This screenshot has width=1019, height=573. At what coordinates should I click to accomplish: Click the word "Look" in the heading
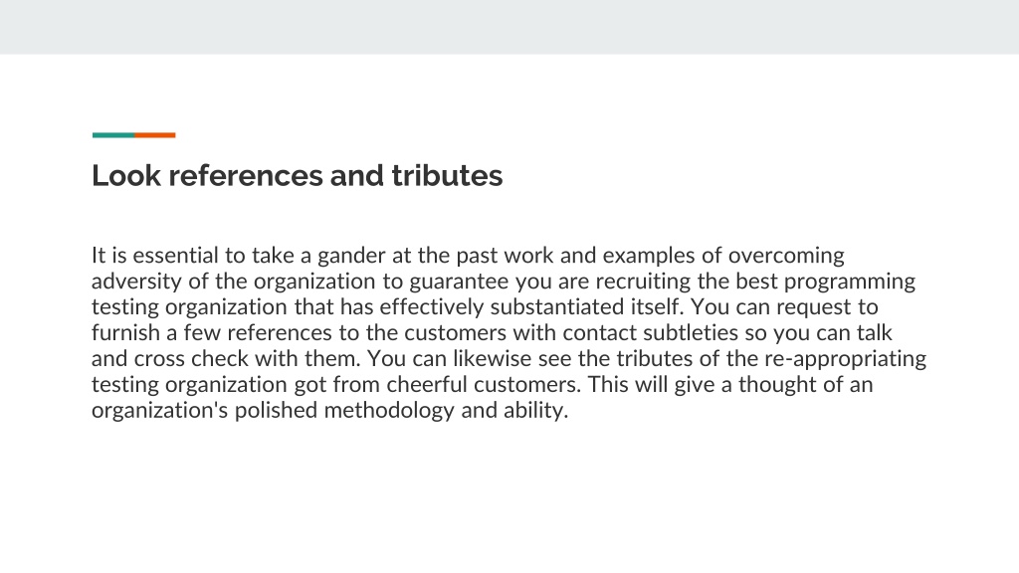click(126, 175)
